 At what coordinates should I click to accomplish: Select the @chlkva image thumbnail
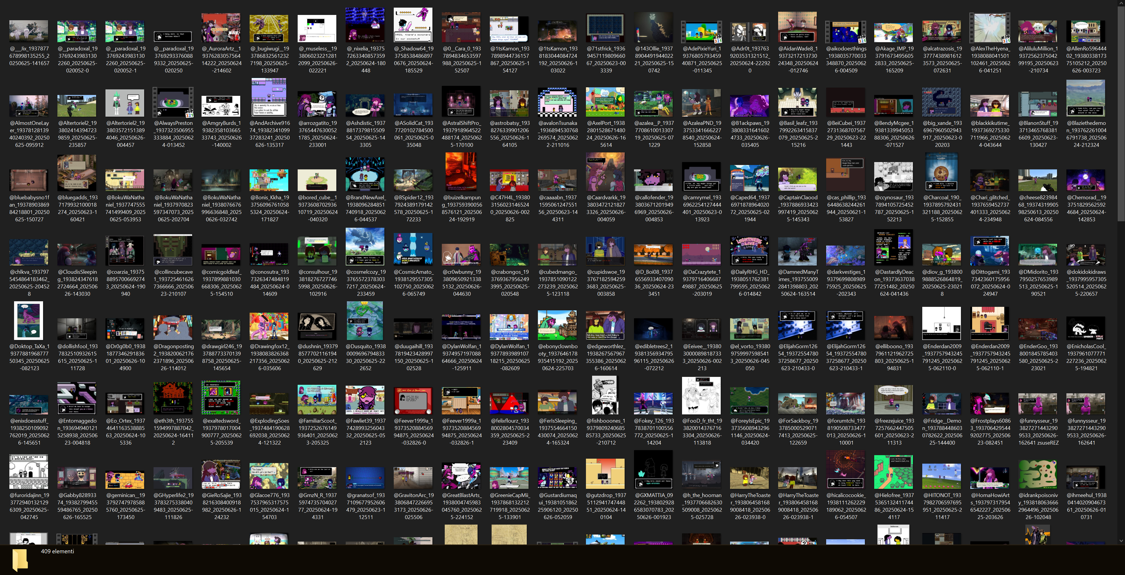click(x=29, y=253)
